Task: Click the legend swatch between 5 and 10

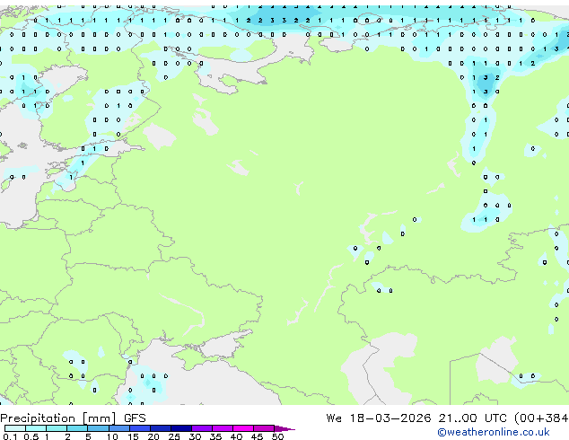Action: point(98,428)
